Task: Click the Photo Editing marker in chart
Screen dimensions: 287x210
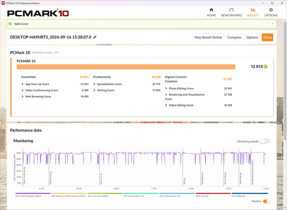Action: pyautogui.click(x=225, y=179)
